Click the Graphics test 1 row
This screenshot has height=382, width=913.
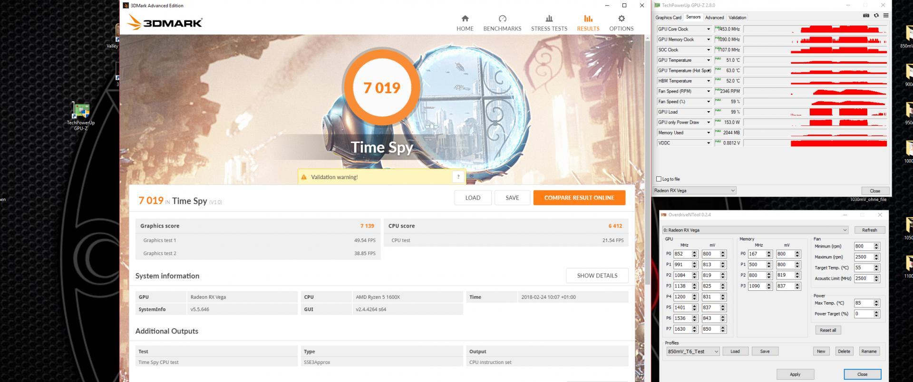coord(258,240)
